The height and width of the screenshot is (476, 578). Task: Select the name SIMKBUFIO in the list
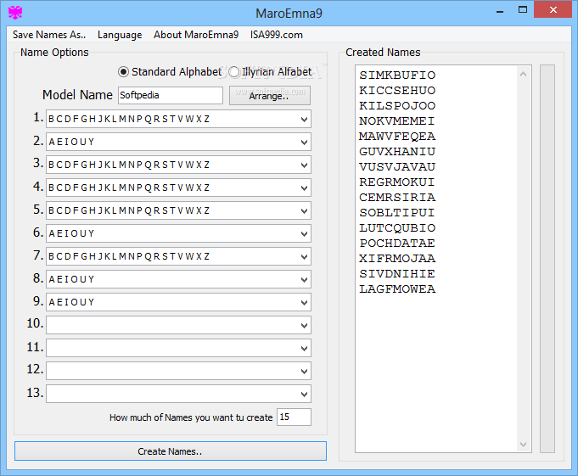tap(397, 76)
